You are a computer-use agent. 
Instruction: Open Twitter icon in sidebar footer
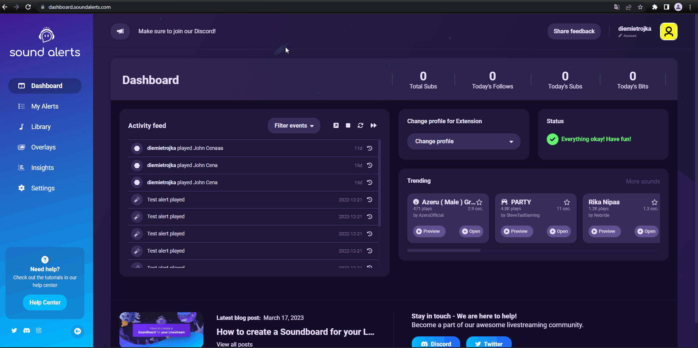(x=14, y=330)
